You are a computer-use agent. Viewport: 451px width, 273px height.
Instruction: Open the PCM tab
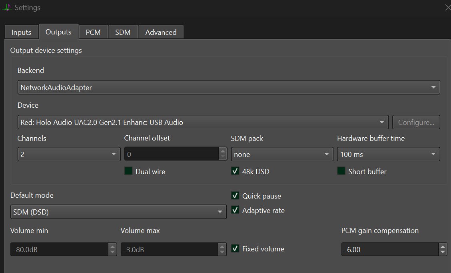(93, 32)
